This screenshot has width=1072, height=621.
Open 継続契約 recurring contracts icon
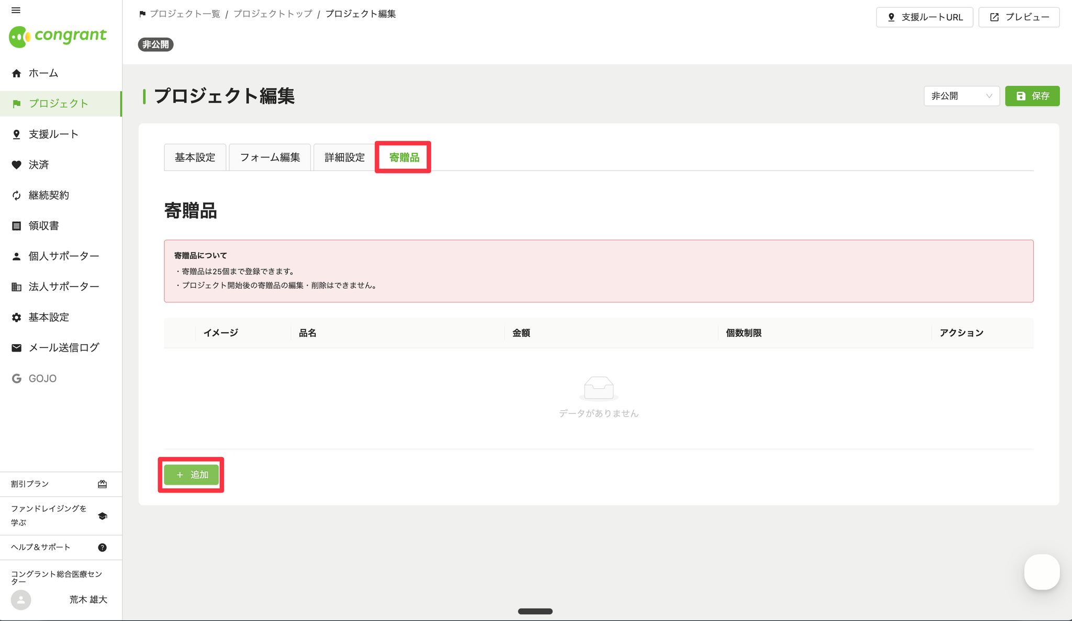17,196
